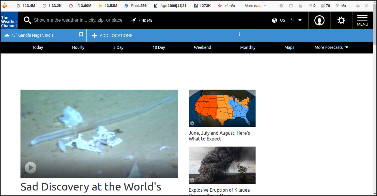The image size is (377, 196).
Task: Toggle the bookmark for Gandhi Nagar
Action: (x=81, y=35)
